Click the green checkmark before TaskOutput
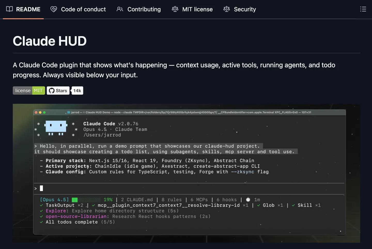 tap(41, 205)
